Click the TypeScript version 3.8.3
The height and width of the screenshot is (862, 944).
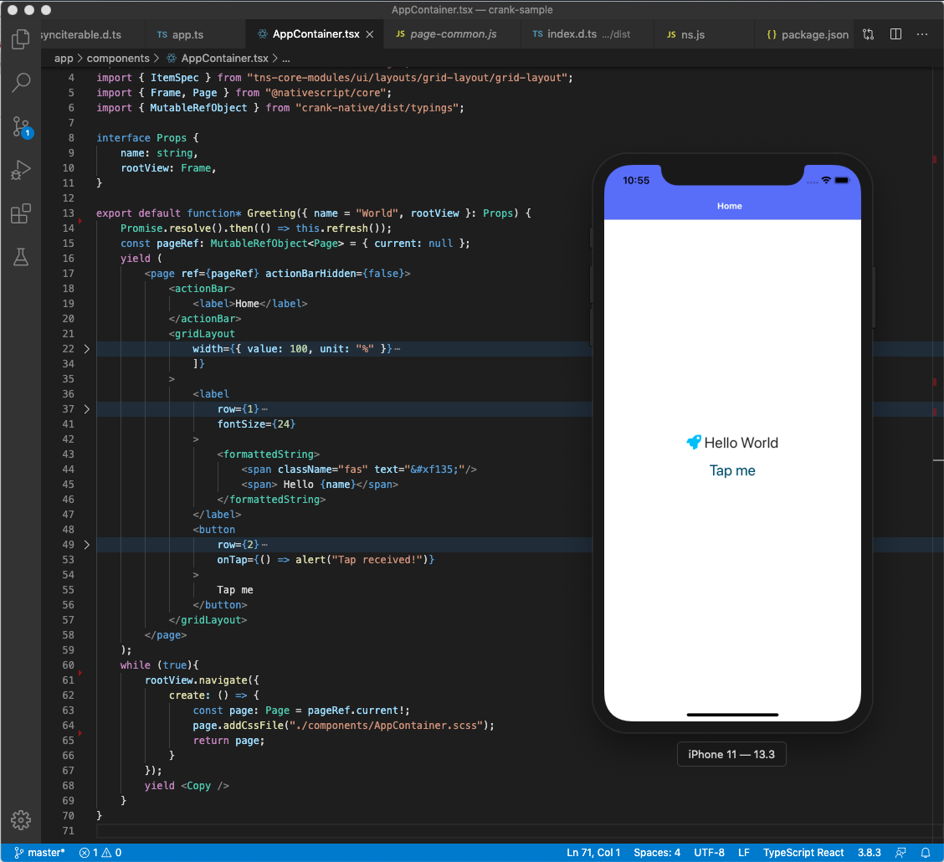click(869, 852)
